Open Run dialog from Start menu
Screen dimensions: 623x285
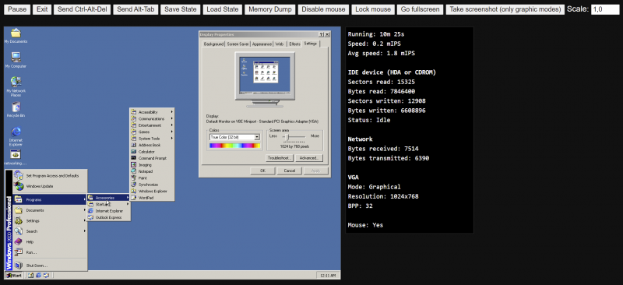point(50,252)
